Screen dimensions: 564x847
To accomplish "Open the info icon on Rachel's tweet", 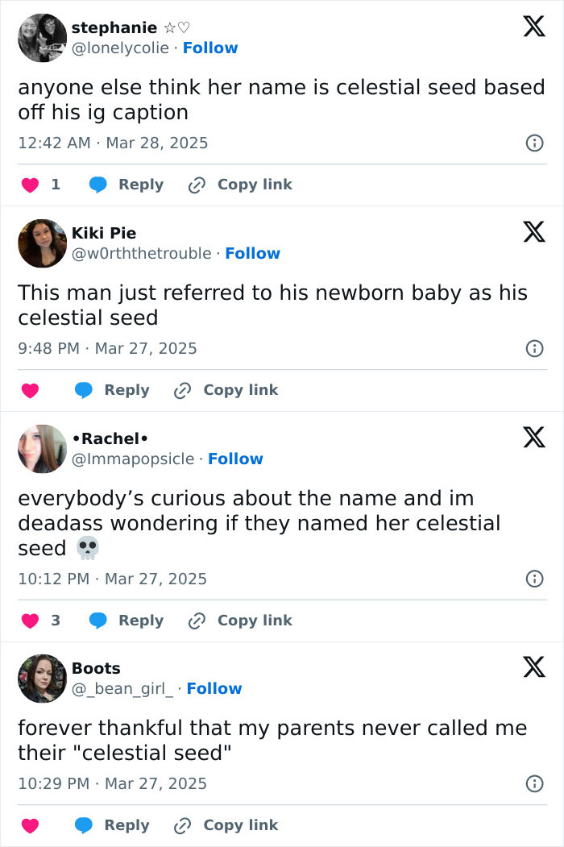I will [x=533, y=579].
